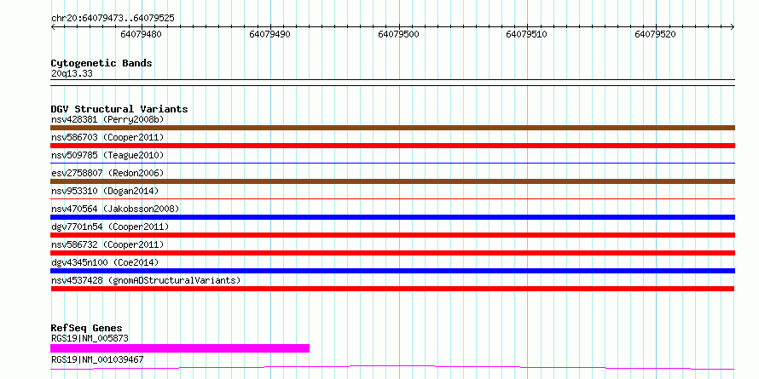
Task: Click the RGS19|NM_005873 gene label
Action: (90, 338)
